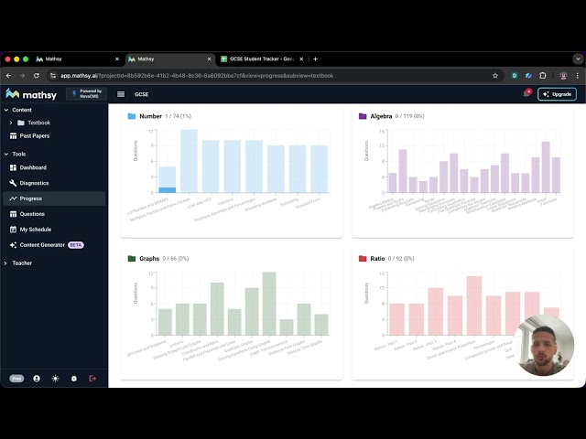Click the Free plan badge
This screenshot has width=586, height=439.
click(16, 379)
